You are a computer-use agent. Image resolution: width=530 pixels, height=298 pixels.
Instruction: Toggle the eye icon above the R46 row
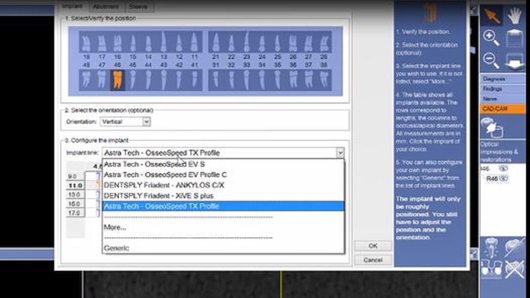click(503, 168)
